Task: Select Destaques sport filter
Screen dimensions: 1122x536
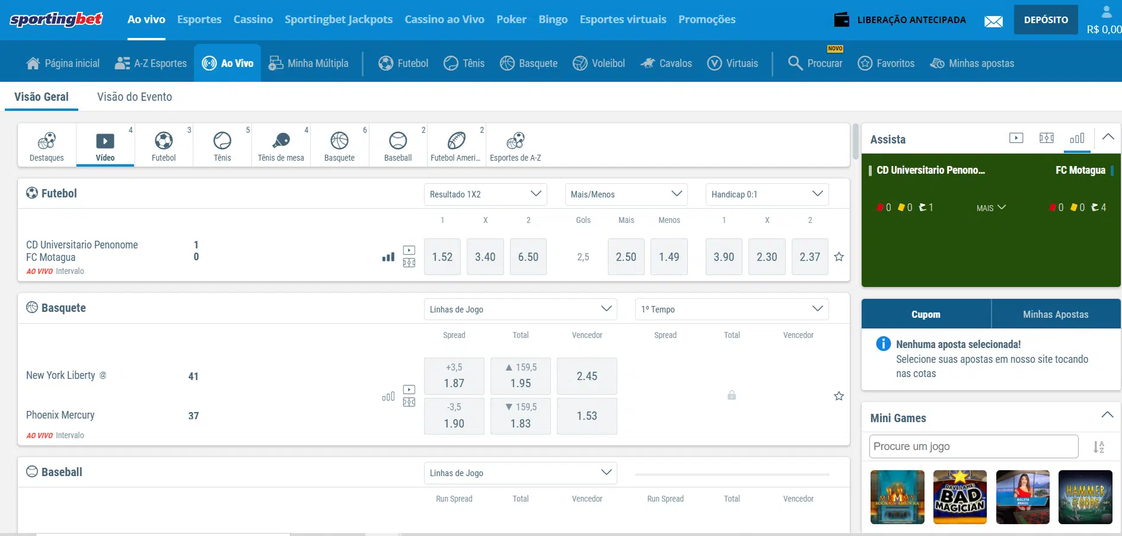Action: tap(46, 146)
